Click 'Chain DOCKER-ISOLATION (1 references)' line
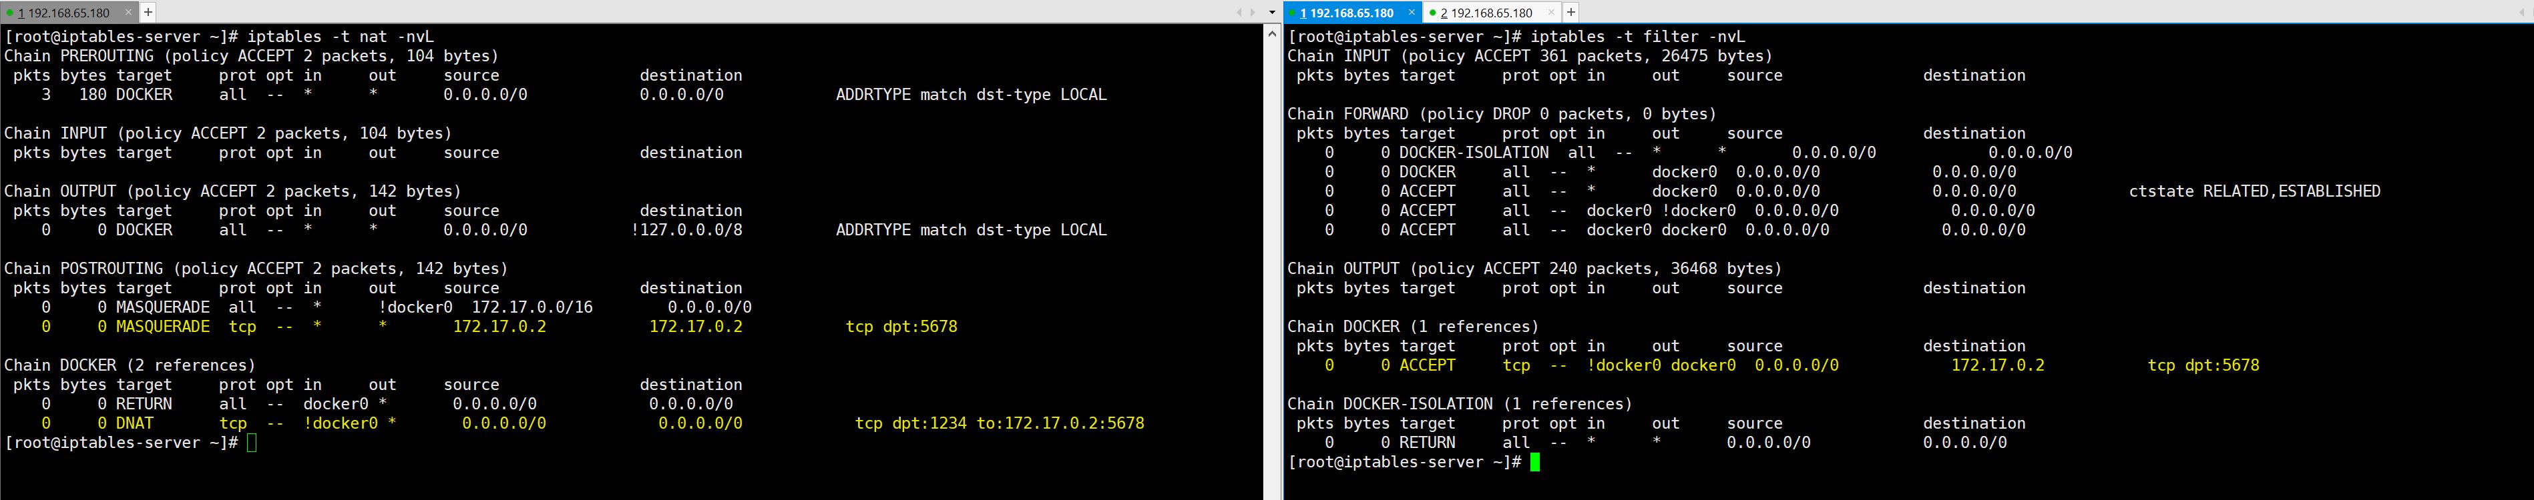The image size is (2534, 500). click(1460, 404)
